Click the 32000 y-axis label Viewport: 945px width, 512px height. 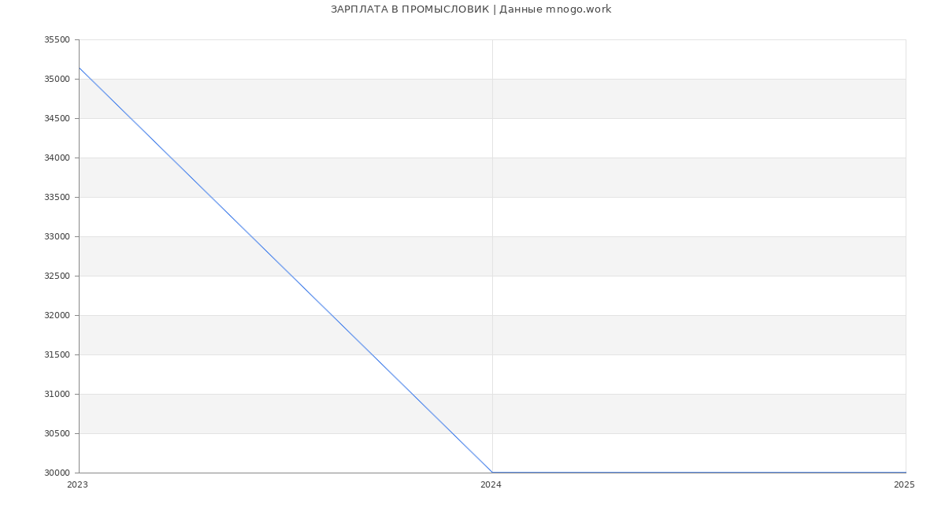(57, 316)
